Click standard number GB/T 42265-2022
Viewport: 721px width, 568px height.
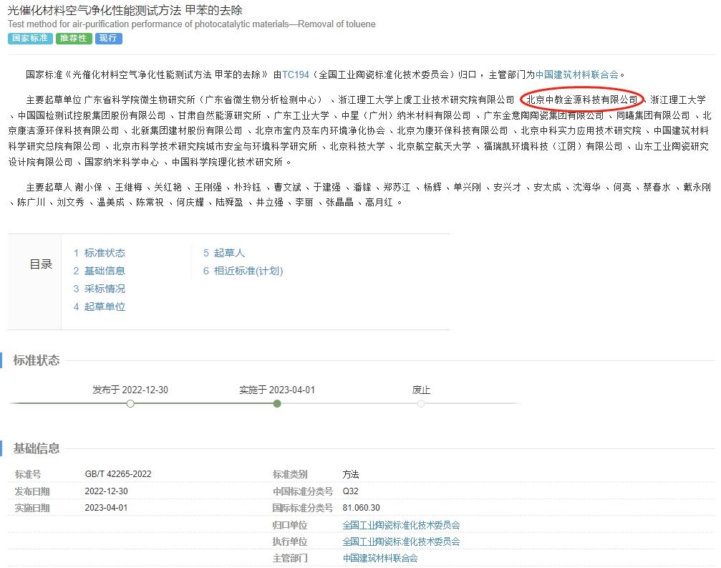118,474
